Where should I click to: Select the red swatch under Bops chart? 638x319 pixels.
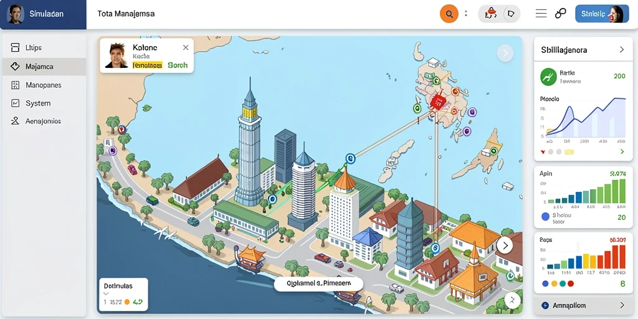point(571,283)
